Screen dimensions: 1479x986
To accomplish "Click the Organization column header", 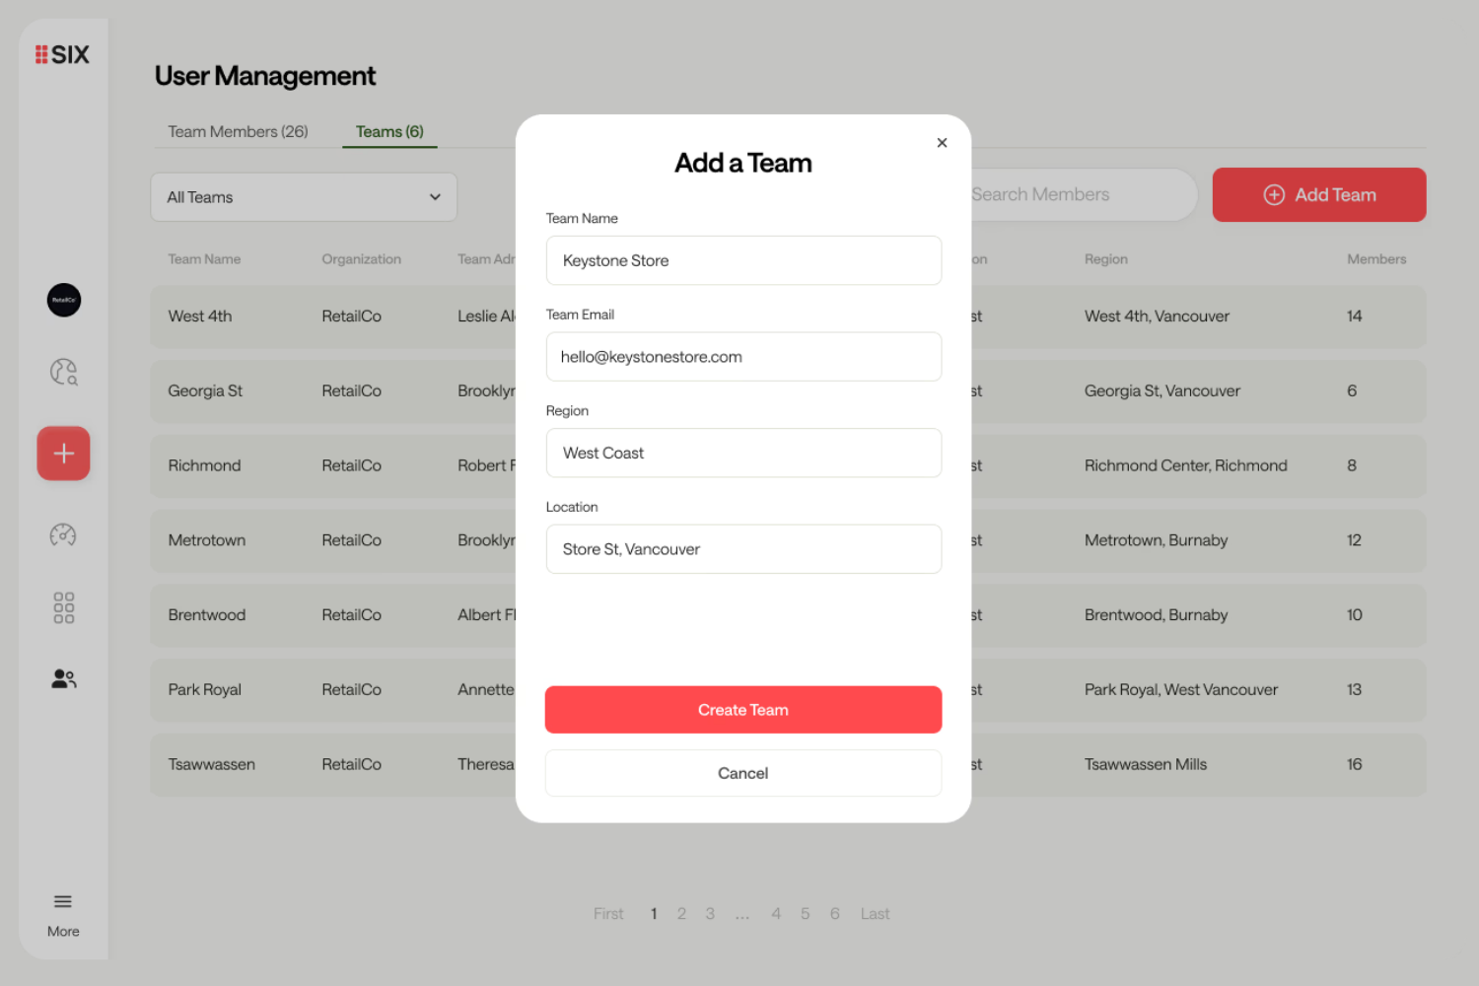I will [362, 259].
